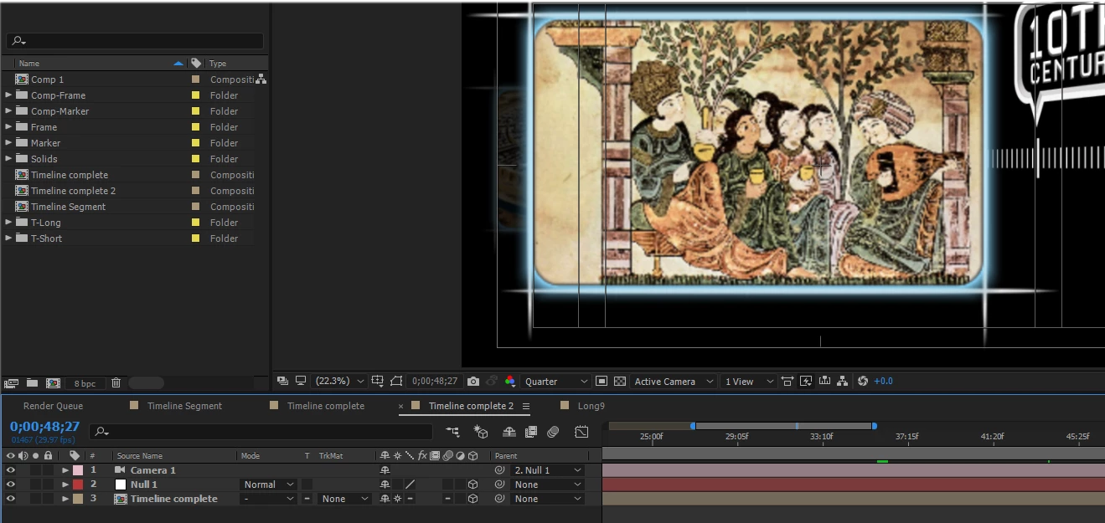Open the Show Channel color management icon
The width and height of the screenshot is (1105, 523).
point(509,381)
